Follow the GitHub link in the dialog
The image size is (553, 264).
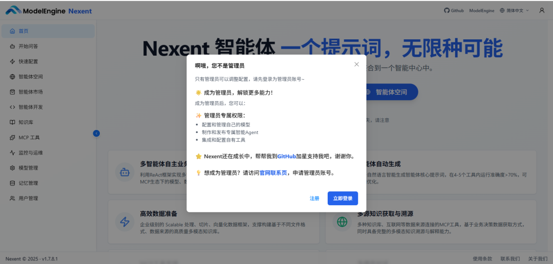287,156
